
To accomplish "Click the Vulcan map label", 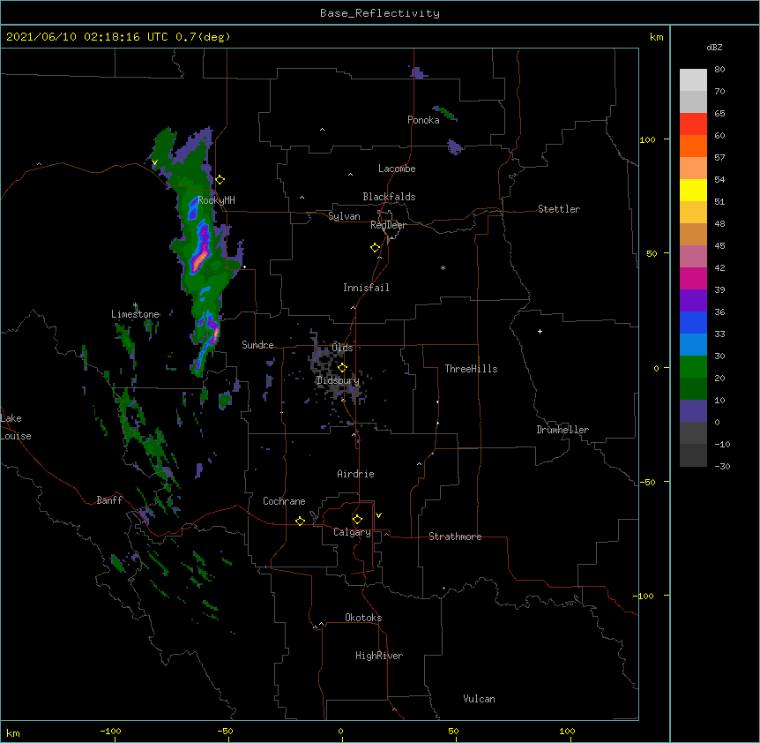I will [x=479, y=699].
